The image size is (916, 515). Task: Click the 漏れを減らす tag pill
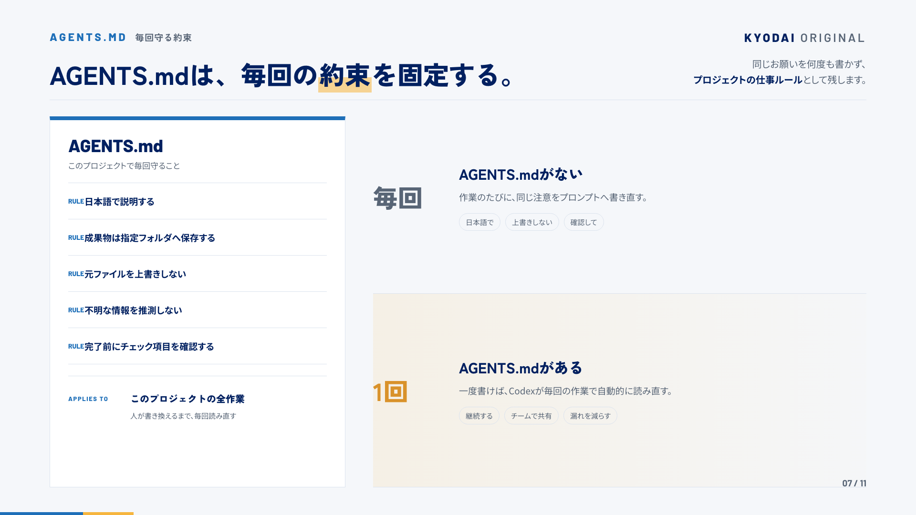[x=590, y=416]
